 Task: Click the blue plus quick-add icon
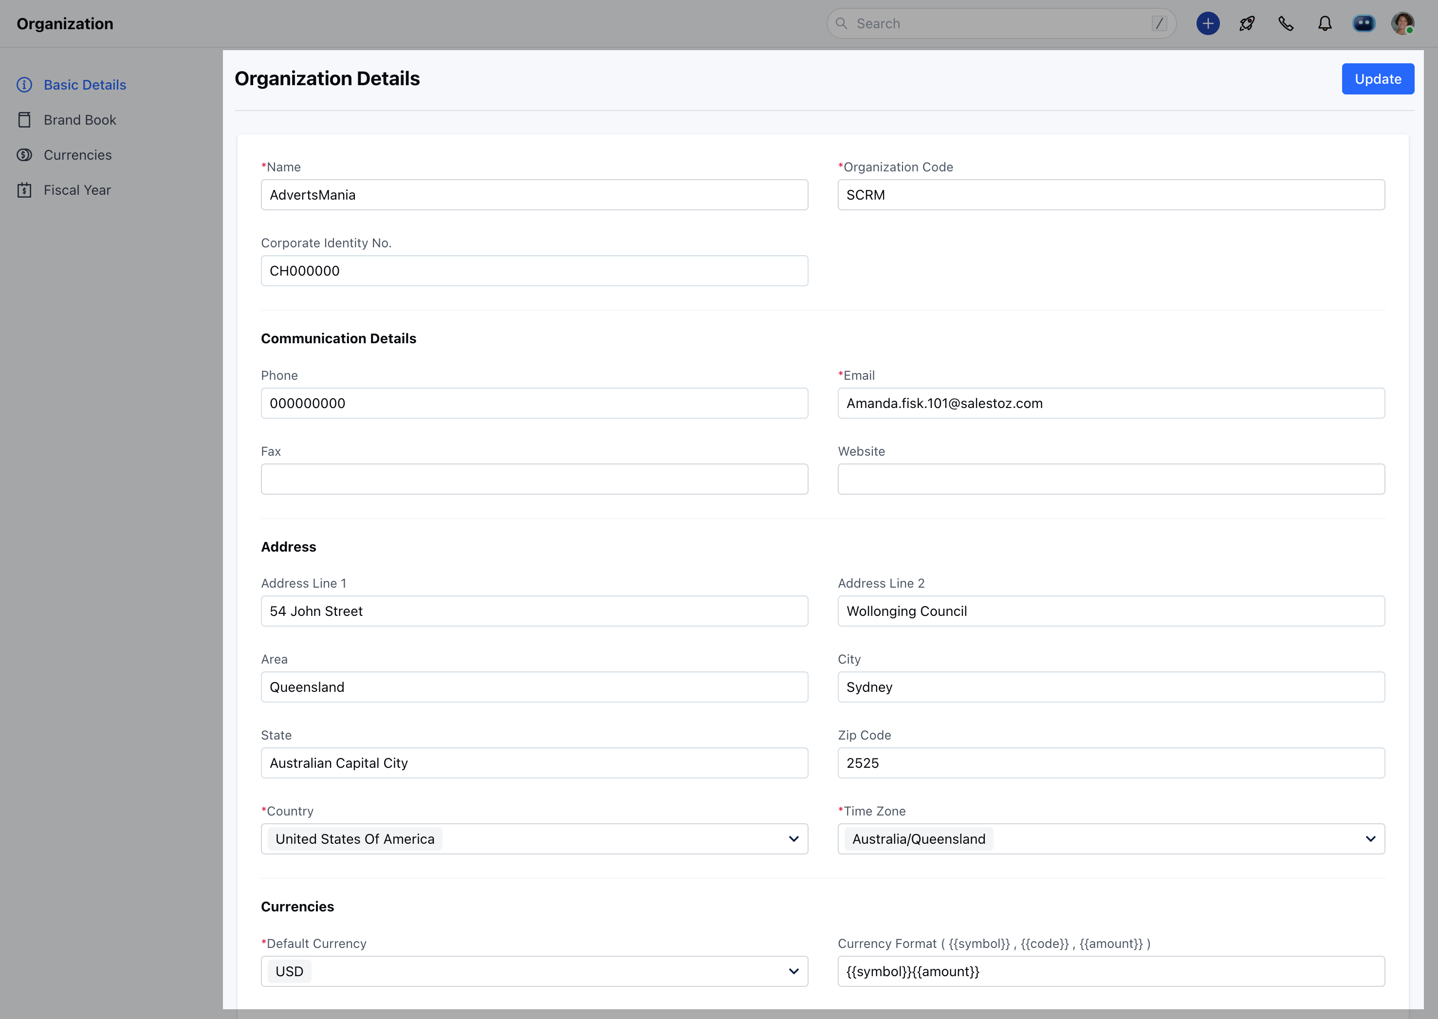click(1207, 24)
